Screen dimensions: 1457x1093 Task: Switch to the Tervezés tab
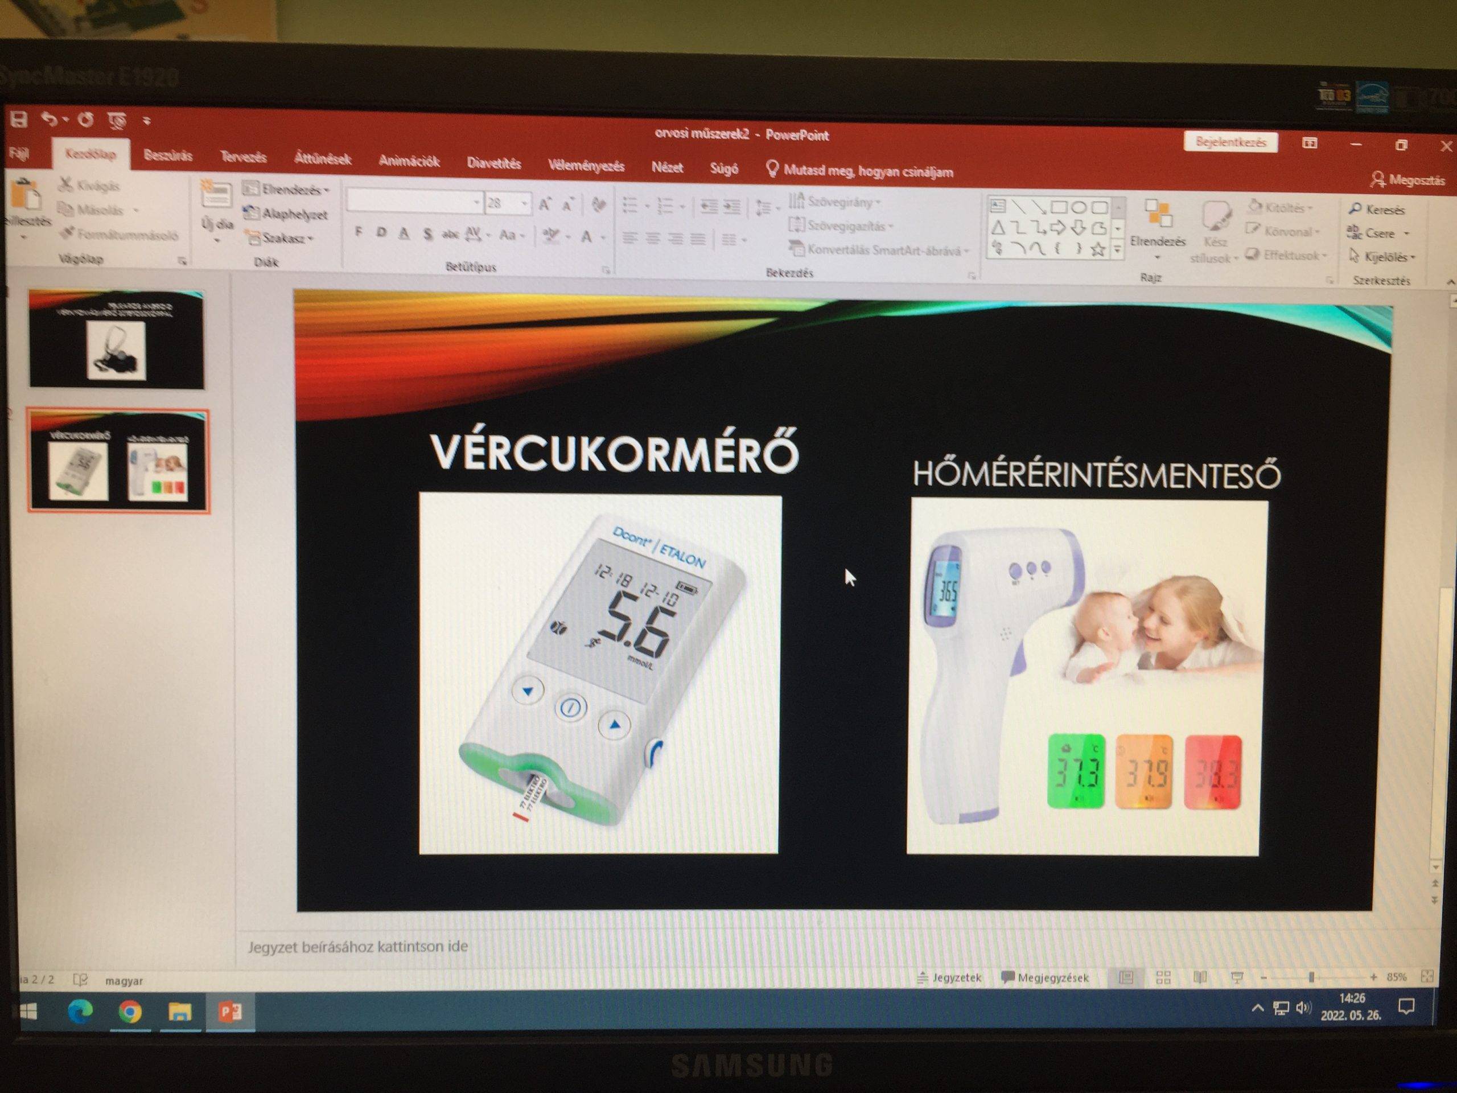243,158
